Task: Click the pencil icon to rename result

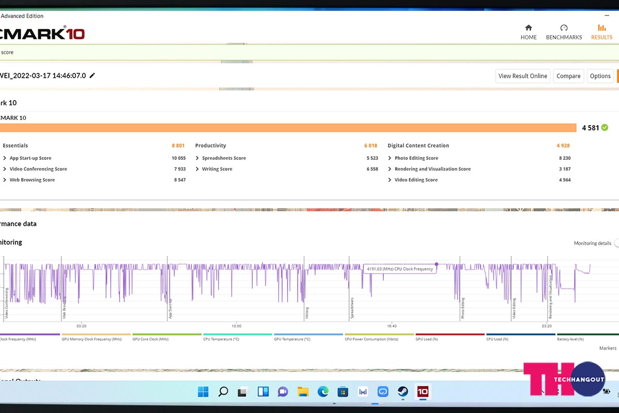Action: click(x=92, y=75)
